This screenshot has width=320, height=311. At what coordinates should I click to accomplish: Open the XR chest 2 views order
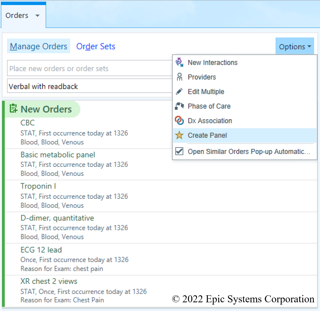49,281
